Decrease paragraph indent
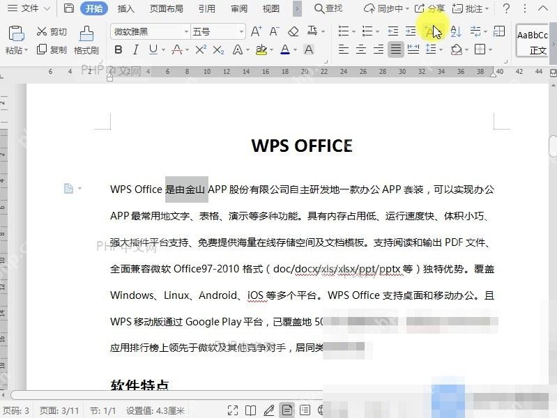The image size is (557, 418). pyautogui.click(x=393, y=31)
